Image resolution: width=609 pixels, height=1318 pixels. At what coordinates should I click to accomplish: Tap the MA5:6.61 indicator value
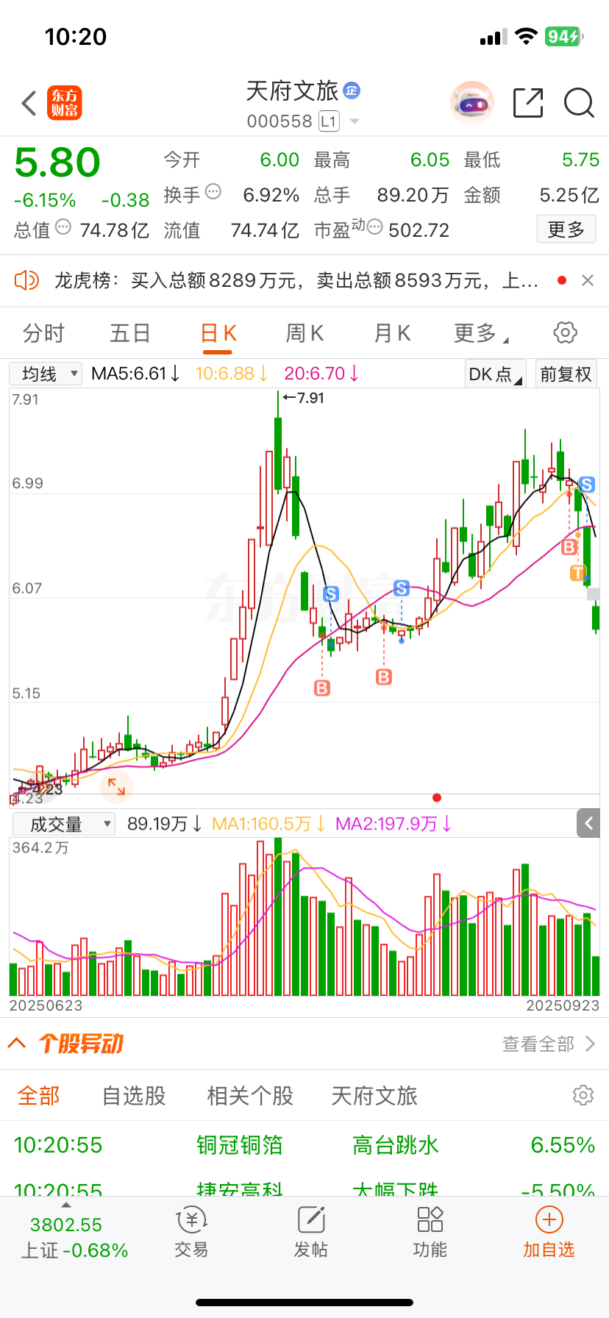point(135,374)
